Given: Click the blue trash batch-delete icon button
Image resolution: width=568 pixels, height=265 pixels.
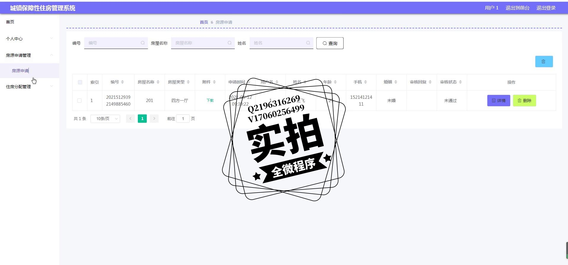Looking at the screenshot, I should (544, 62).
